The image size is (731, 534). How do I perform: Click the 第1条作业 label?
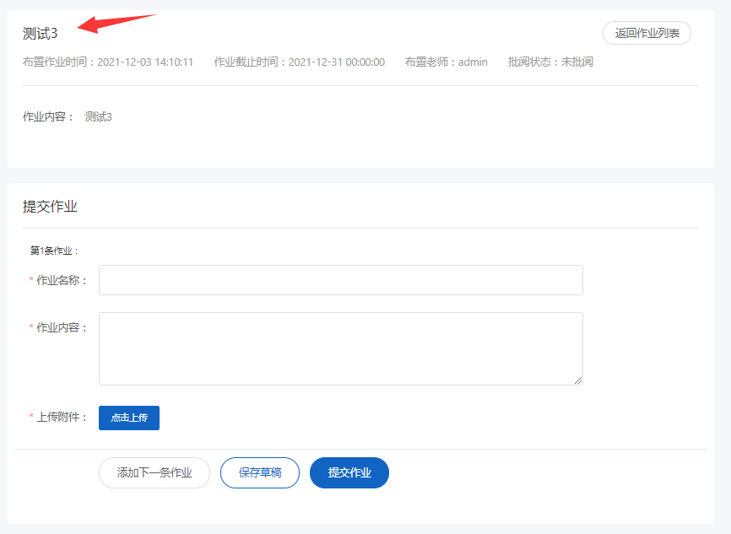pos(54,251)
